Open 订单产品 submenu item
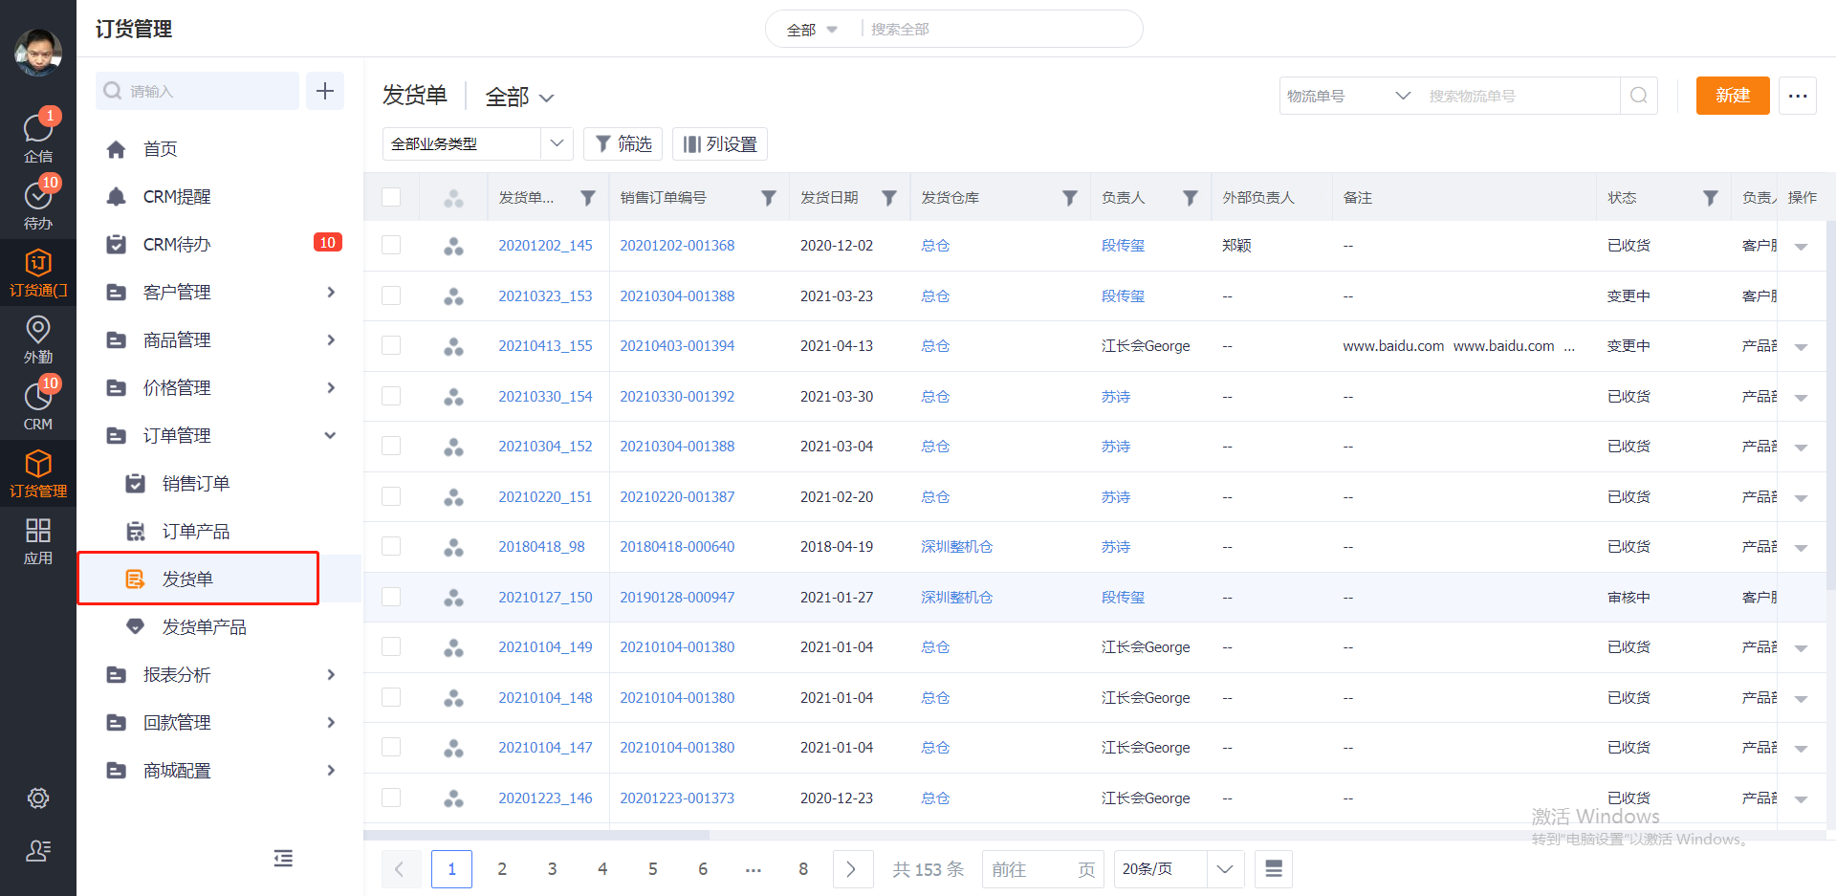 (x=222, y=531)
